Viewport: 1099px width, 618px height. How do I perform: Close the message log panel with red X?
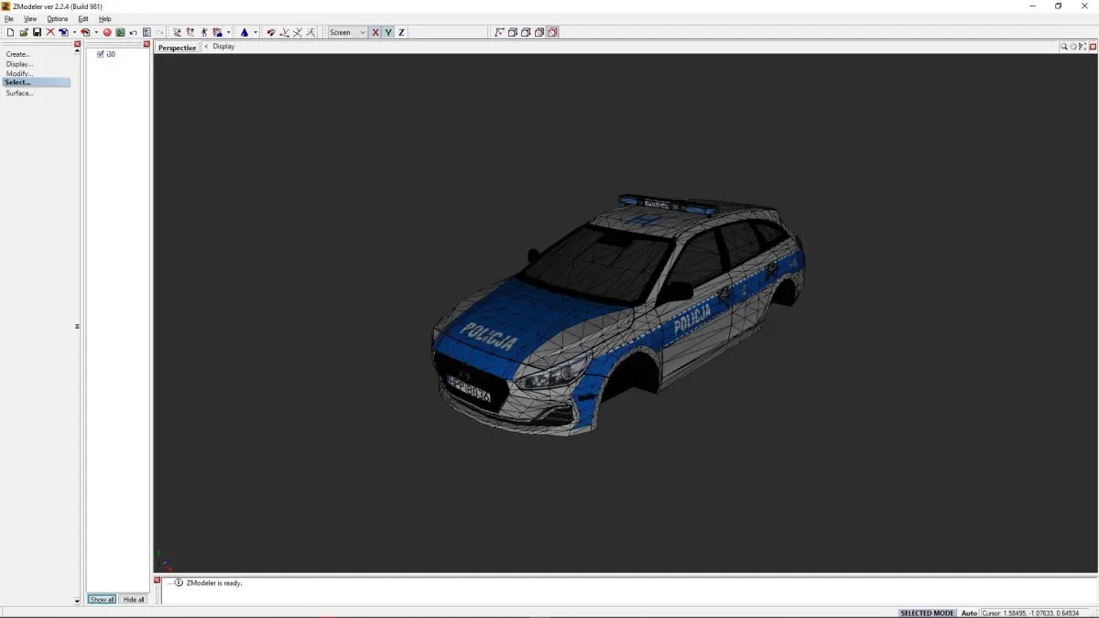click(x=157, y=580)
